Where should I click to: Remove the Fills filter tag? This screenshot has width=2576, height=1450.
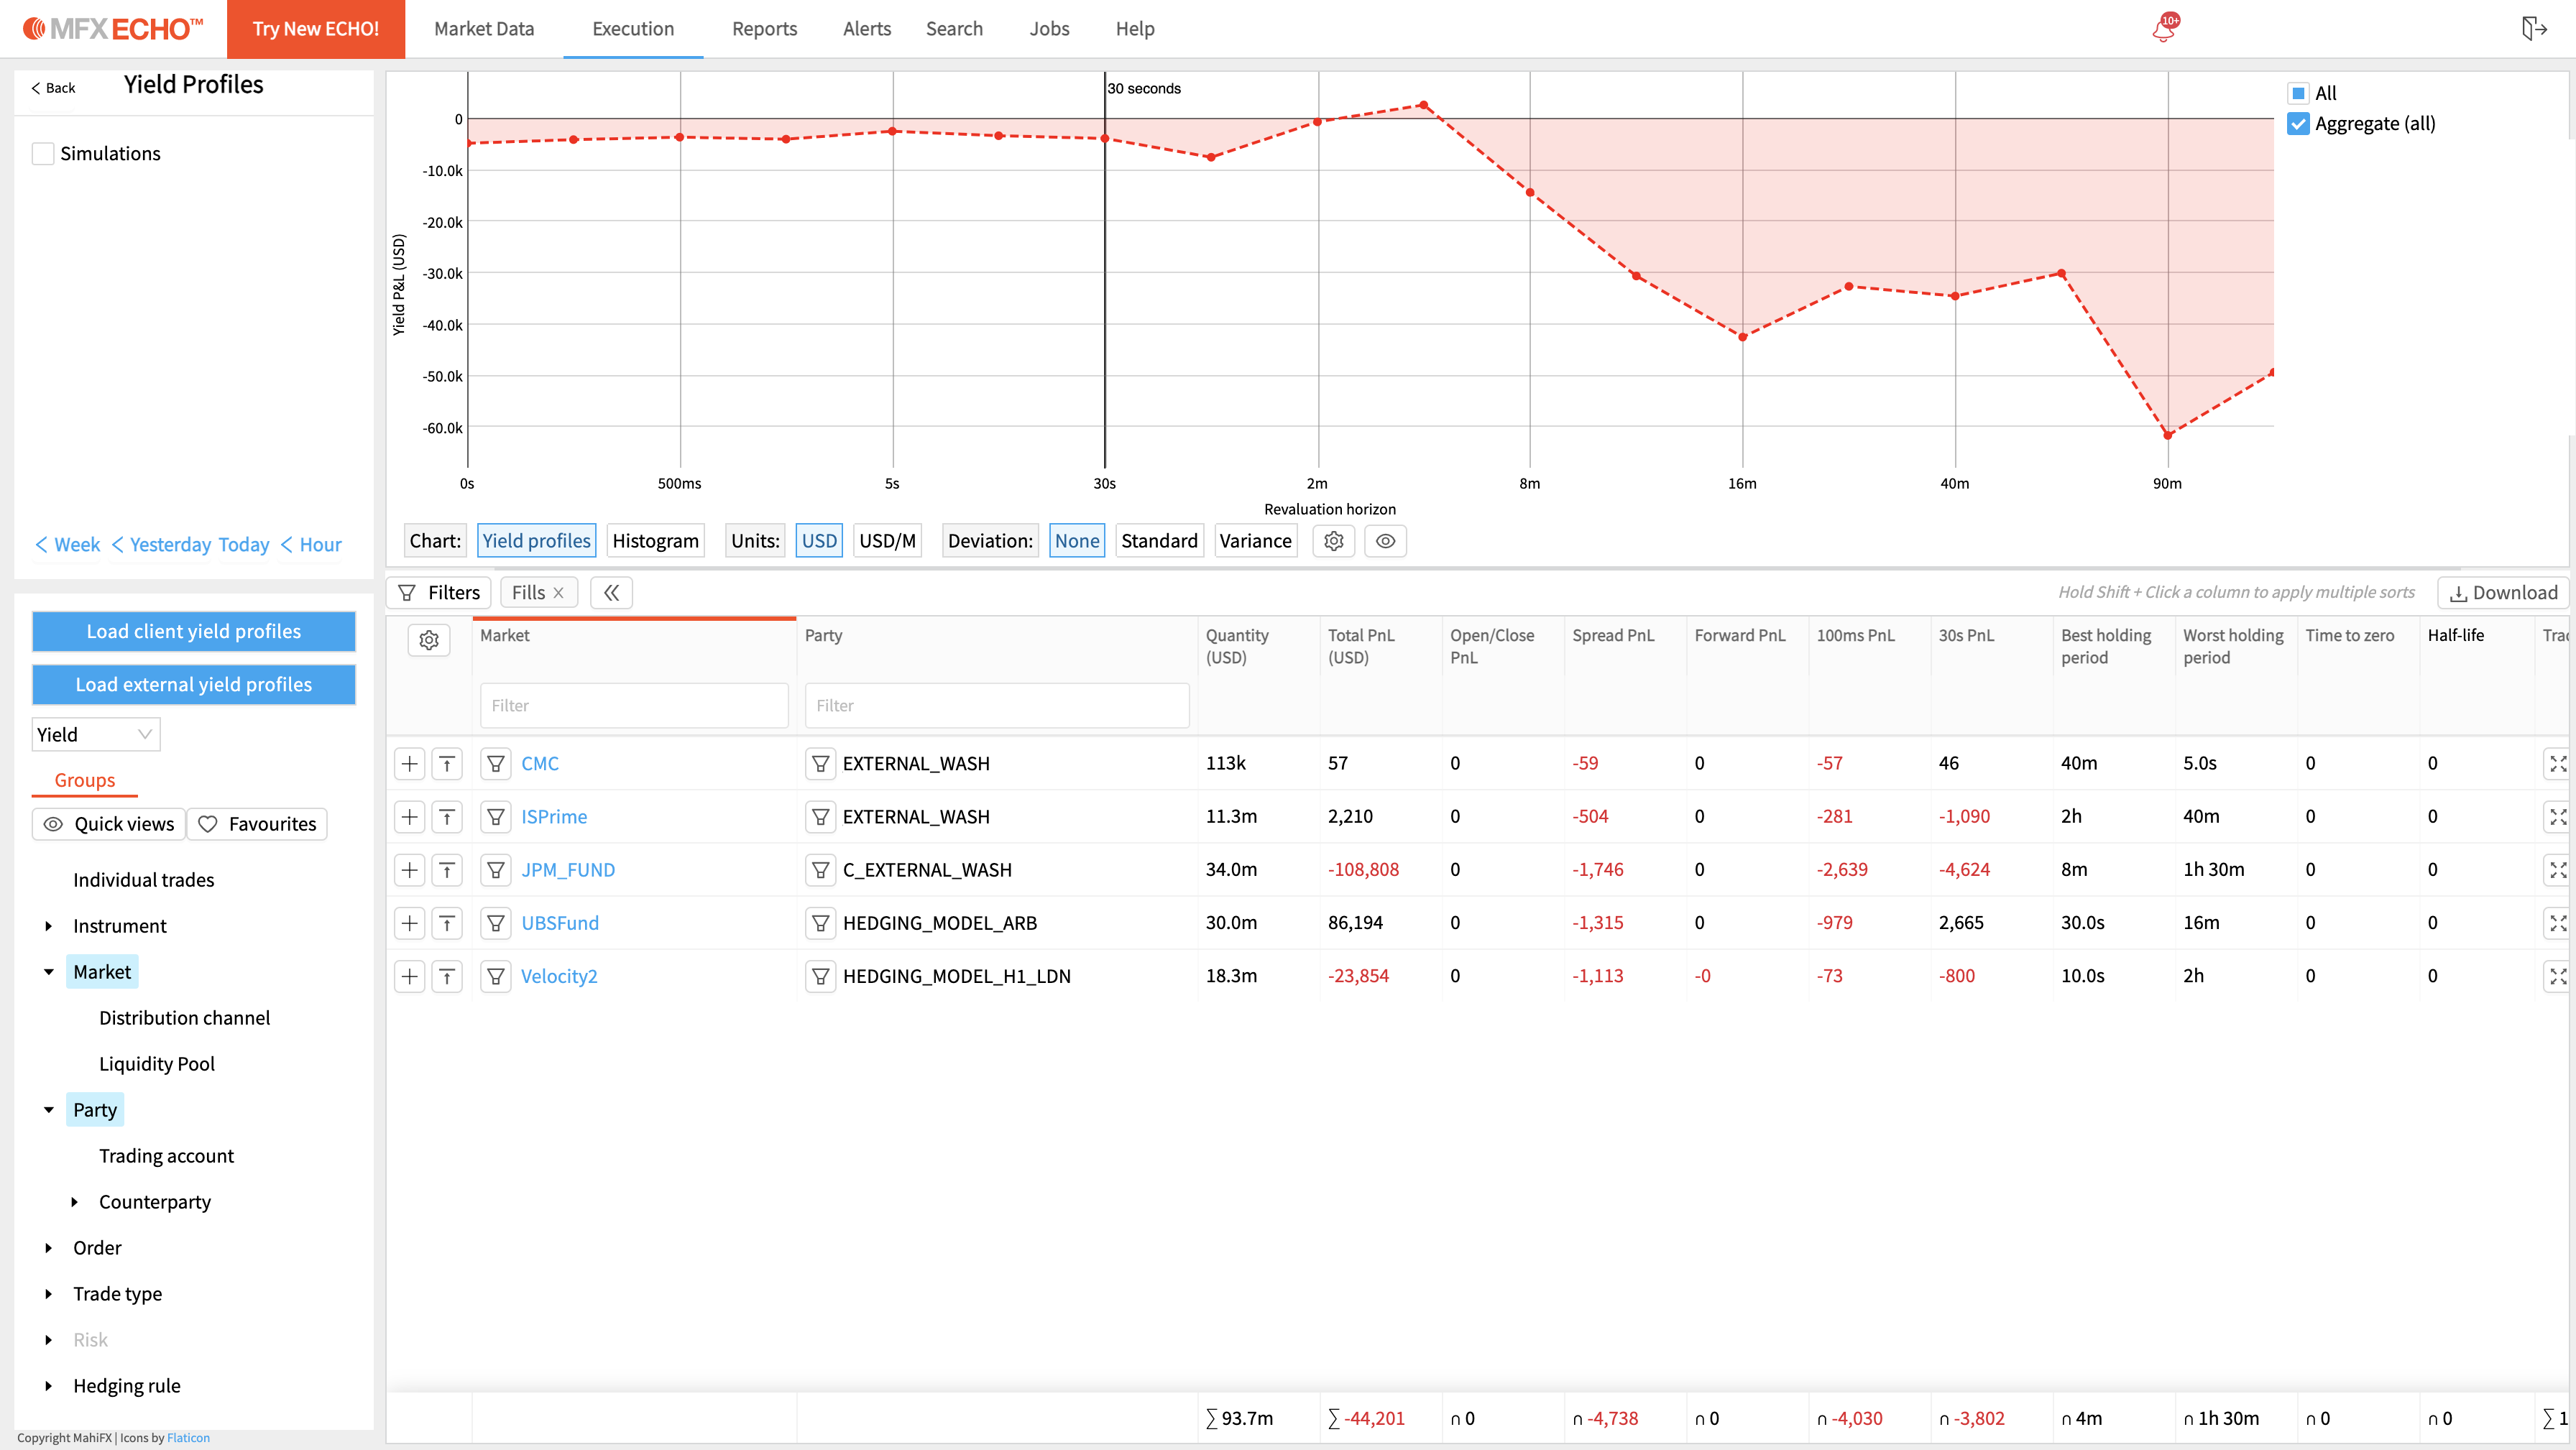559,593
